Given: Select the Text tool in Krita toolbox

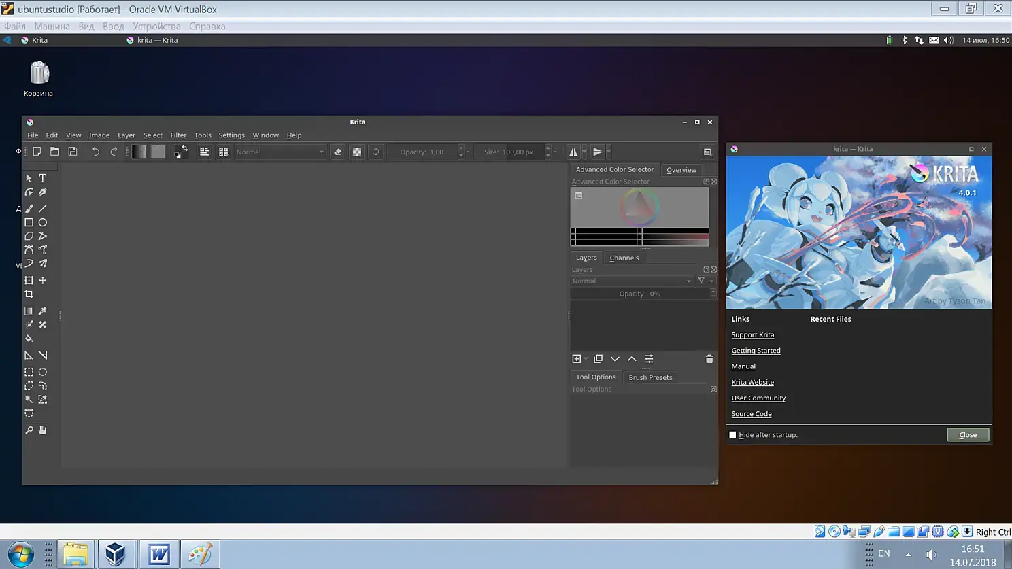Looking at the screenshot, I should [43, 178].
